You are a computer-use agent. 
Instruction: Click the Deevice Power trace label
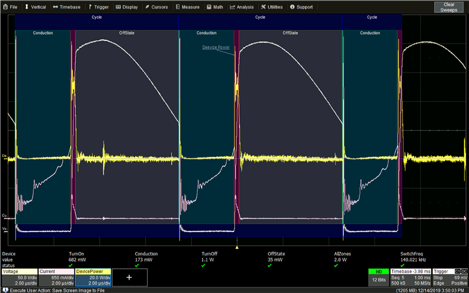(x=216, y=47)
